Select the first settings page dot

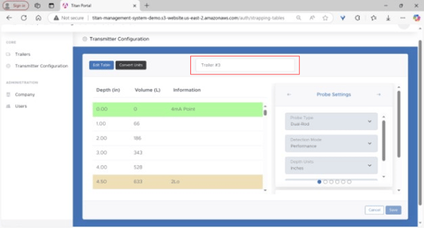pyautogui.click(x=319, y=182)
